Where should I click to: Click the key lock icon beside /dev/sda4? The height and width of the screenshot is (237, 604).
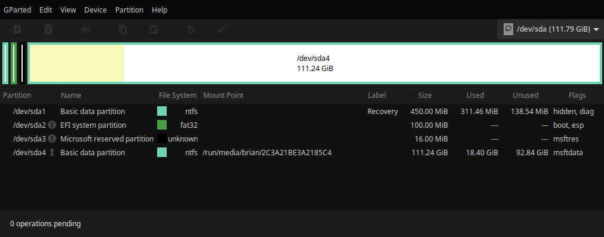point(52,152)
